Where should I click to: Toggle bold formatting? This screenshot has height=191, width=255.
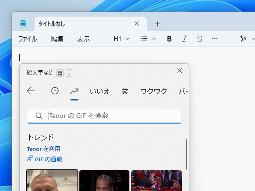coord(169,39)
